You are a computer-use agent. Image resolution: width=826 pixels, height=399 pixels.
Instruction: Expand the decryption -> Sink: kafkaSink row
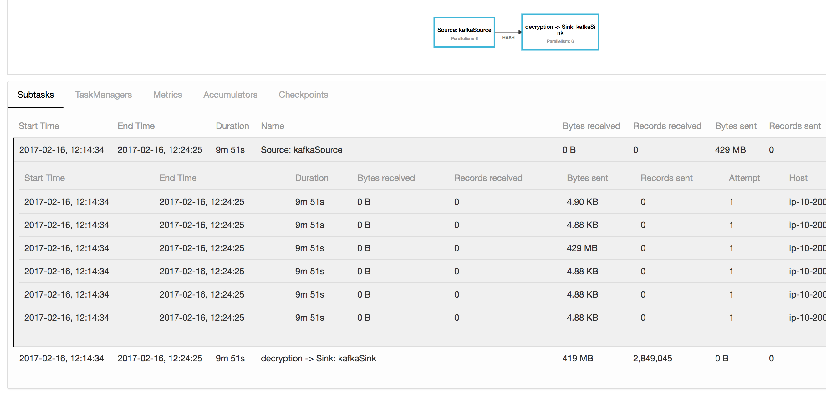click(318, 358)
